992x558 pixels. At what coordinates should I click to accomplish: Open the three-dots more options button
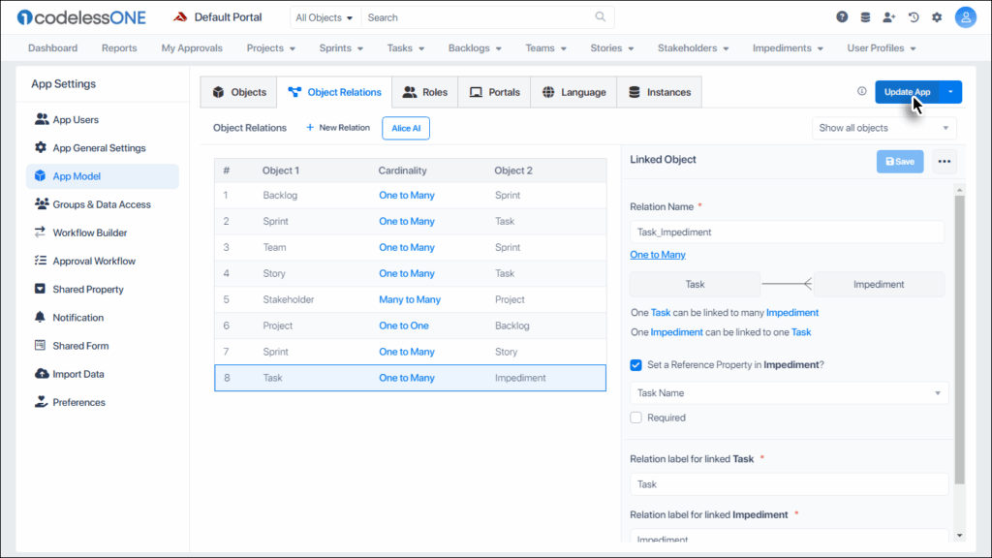945,162
